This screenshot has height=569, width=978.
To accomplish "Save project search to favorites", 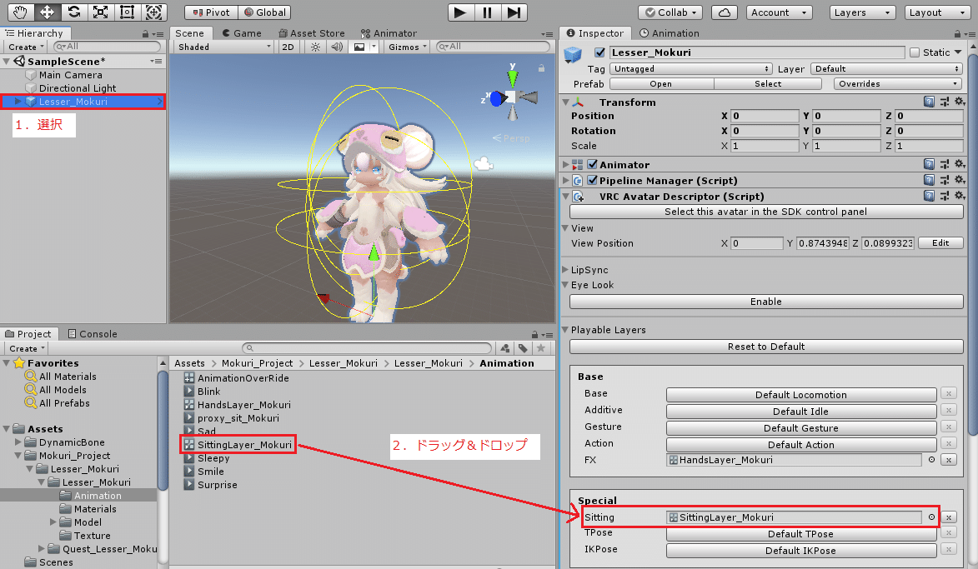I will click(x=541, y=348).
